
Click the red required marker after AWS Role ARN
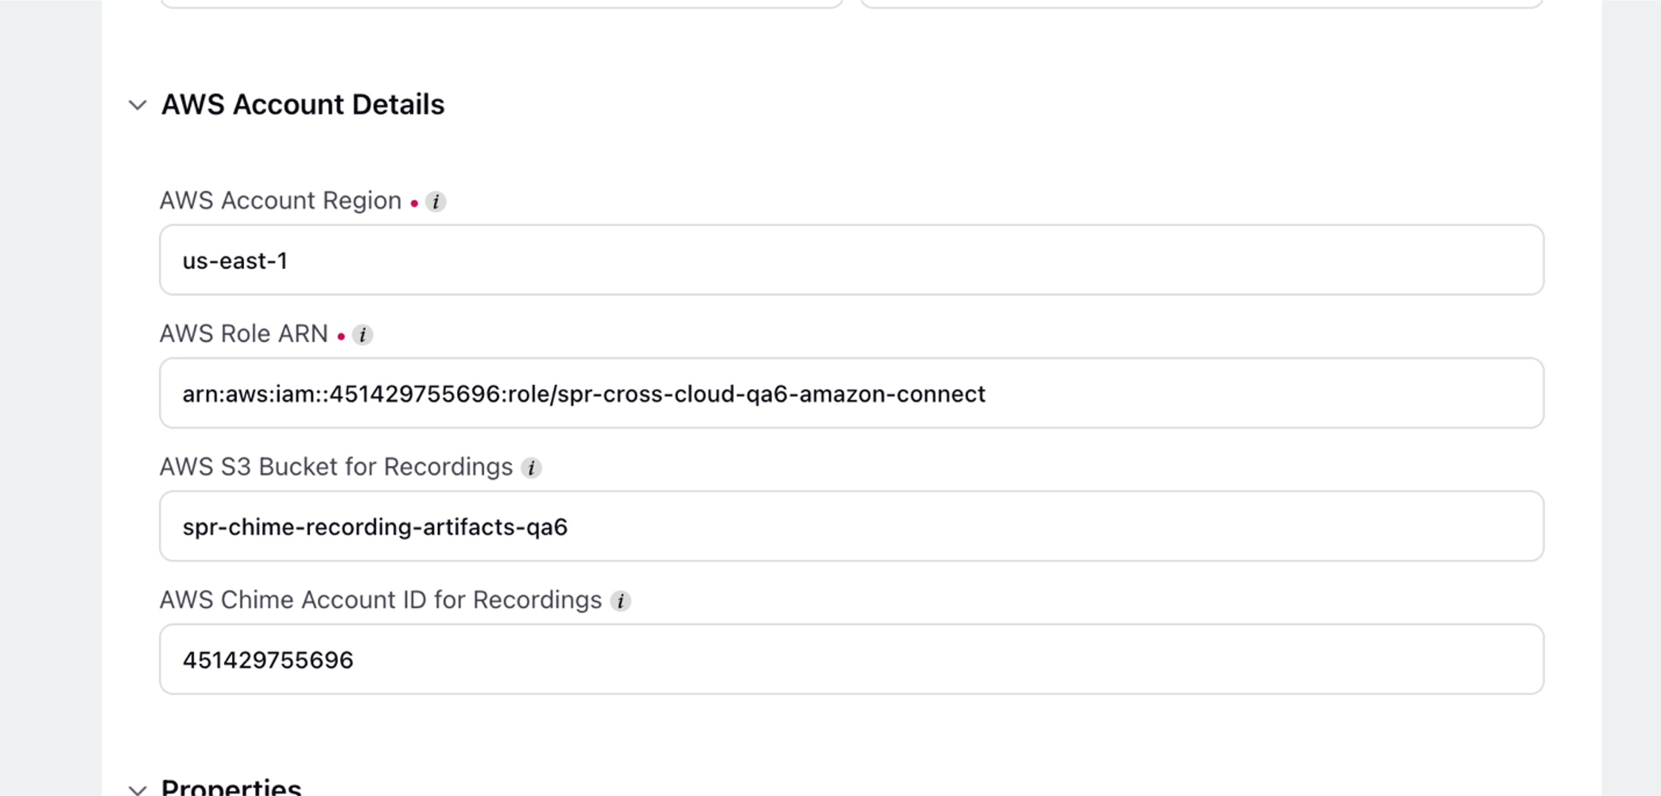[x=341, y=337]
